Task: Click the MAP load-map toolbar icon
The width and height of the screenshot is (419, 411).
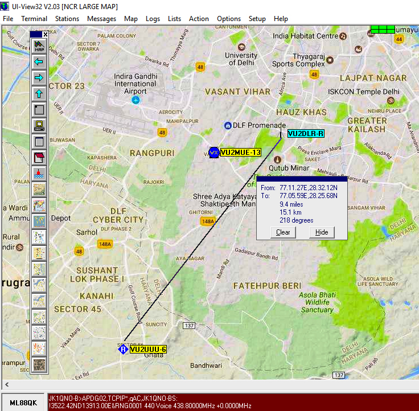Action: click(x=39, y=46)
